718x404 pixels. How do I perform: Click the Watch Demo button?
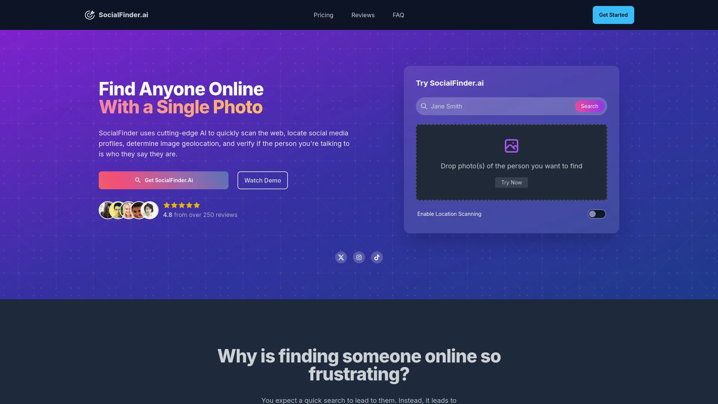click(263, 180)
